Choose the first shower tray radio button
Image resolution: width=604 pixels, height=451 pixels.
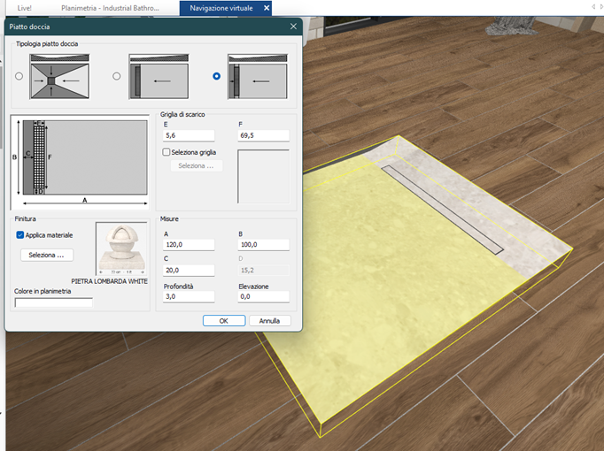click(19, 76)
